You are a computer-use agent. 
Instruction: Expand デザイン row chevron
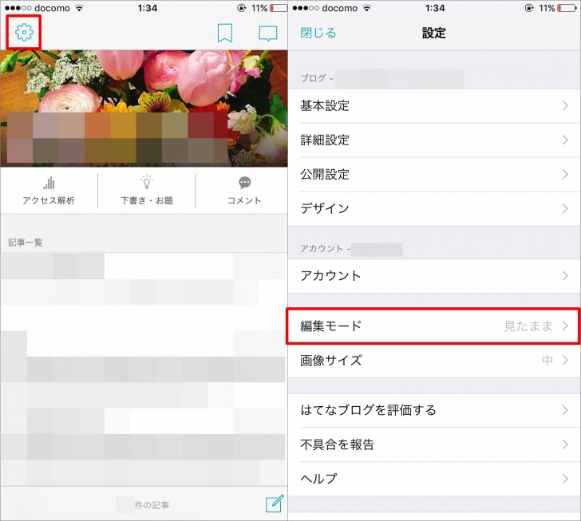tap(564, 208)
